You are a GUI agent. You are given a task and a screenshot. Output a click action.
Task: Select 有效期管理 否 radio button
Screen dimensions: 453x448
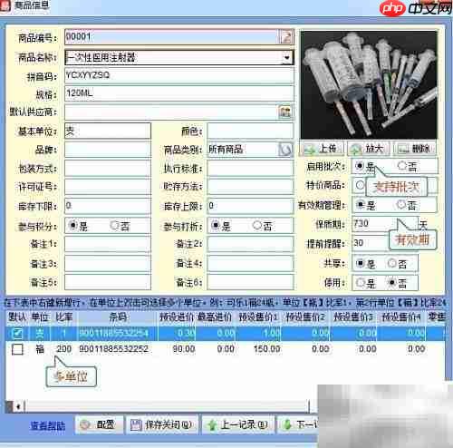click(401, 205)
